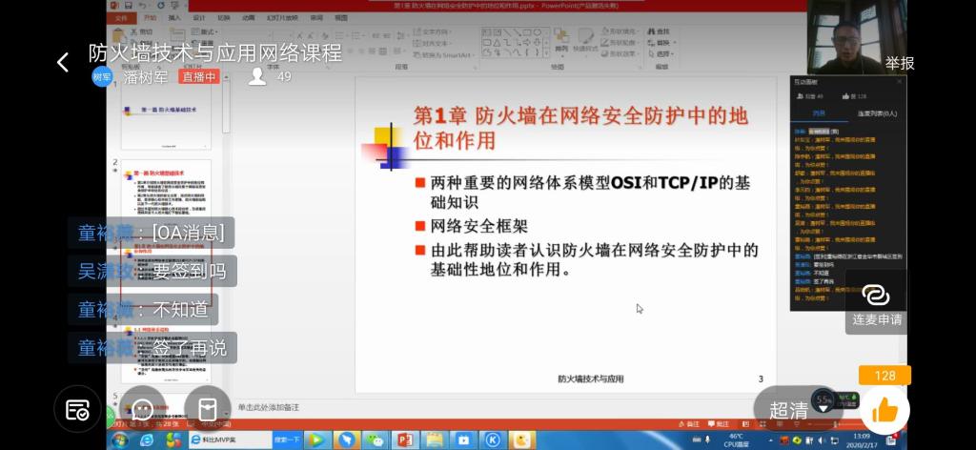This screenshot has width=976, height=450.
Task: Open the chat message bubble icon
Action: click(x=143, y=409)
